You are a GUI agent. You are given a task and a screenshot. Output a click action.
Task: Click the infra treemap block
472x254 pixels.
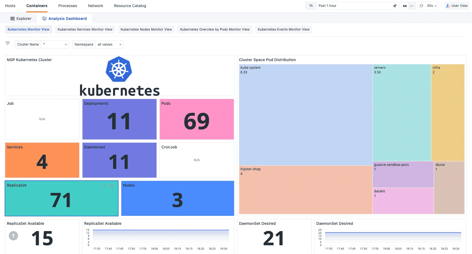(x=448, y=113)
